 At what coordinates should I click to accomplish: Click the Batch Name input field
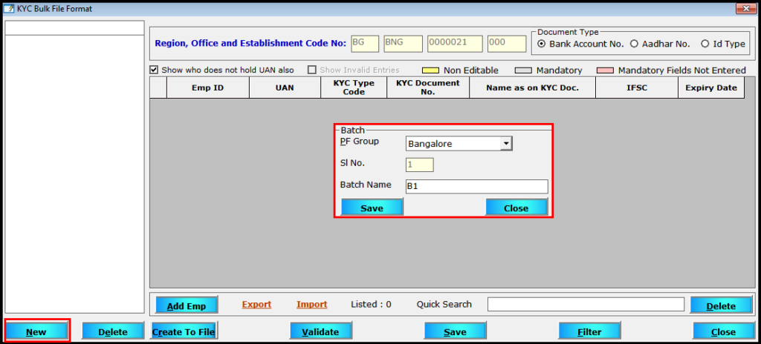pyautogui.click(x=476, y=187)
